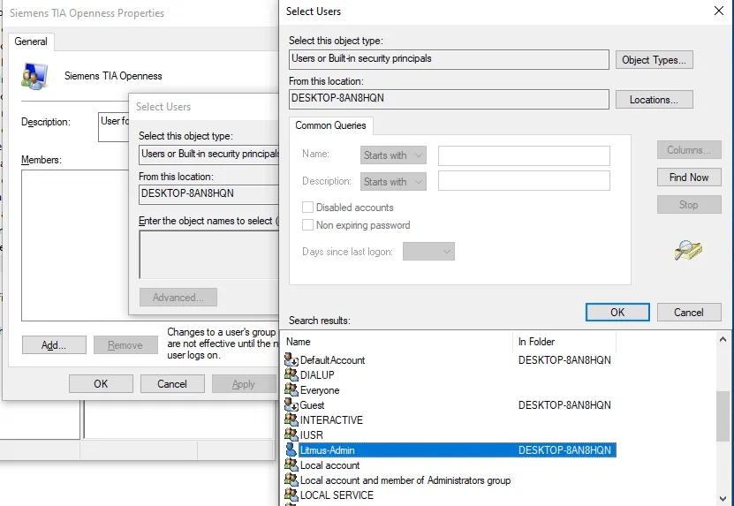Select the INTERACTIVE row text
The width and height of the screenshot is (734, 506).
331,419
